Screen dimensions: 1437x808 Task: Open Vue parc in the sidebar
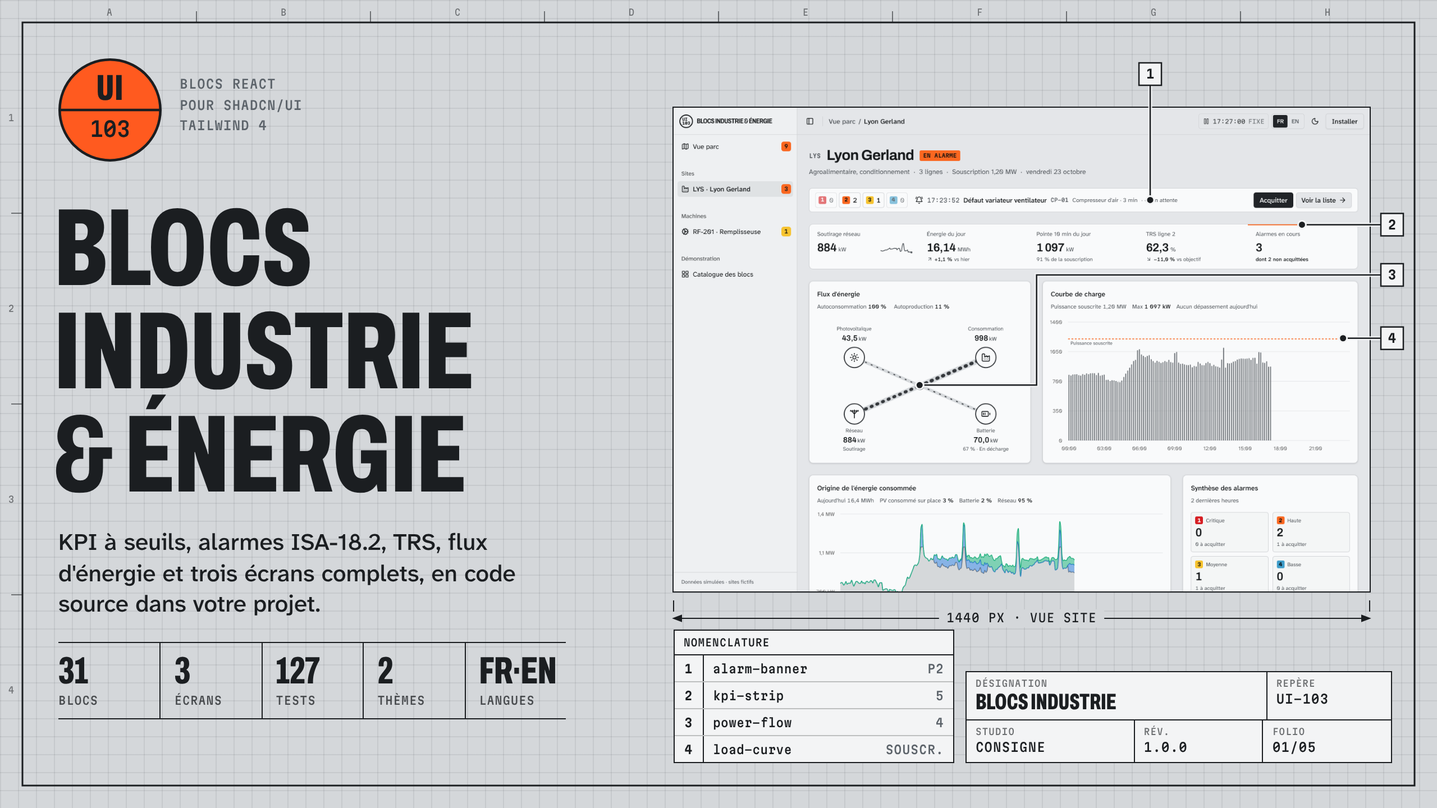click(x=735, y=146)
